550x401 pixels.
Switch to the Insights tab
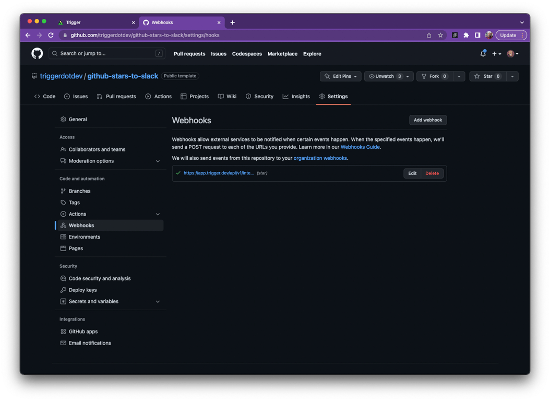pyautogui.click(x=296, y=97)
